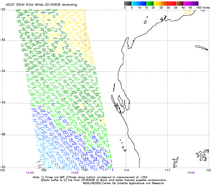Click the '>50 knots' legend label
211x185 pixels.
203,8
